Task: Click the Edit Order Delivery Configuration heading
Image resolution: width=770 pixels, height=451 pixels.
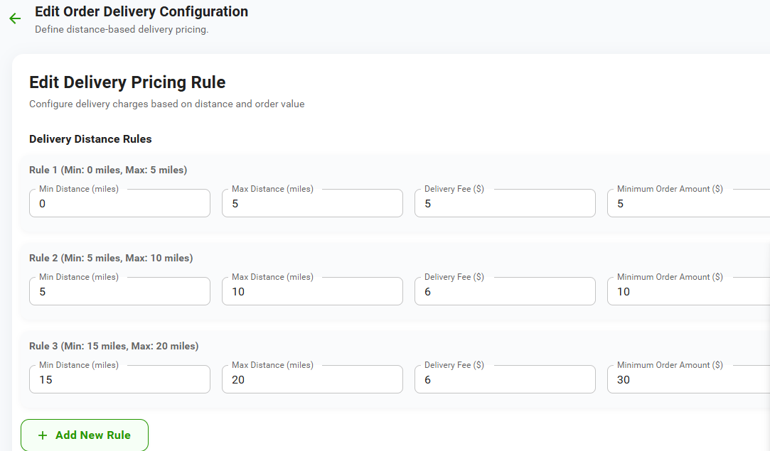Action: [141, 11]
